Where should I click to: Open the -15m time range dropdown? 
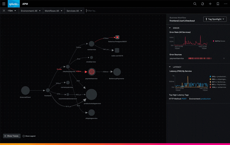tap(12, 11)
